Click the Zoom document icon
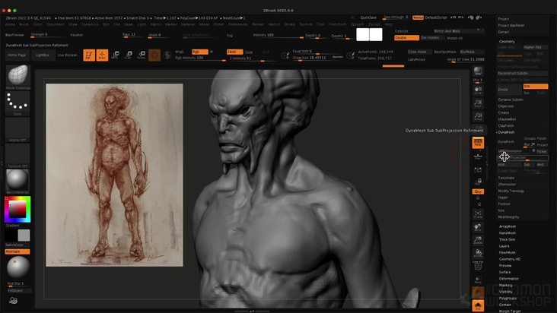Viewport: 557px width, 313px height. (478, 103)
